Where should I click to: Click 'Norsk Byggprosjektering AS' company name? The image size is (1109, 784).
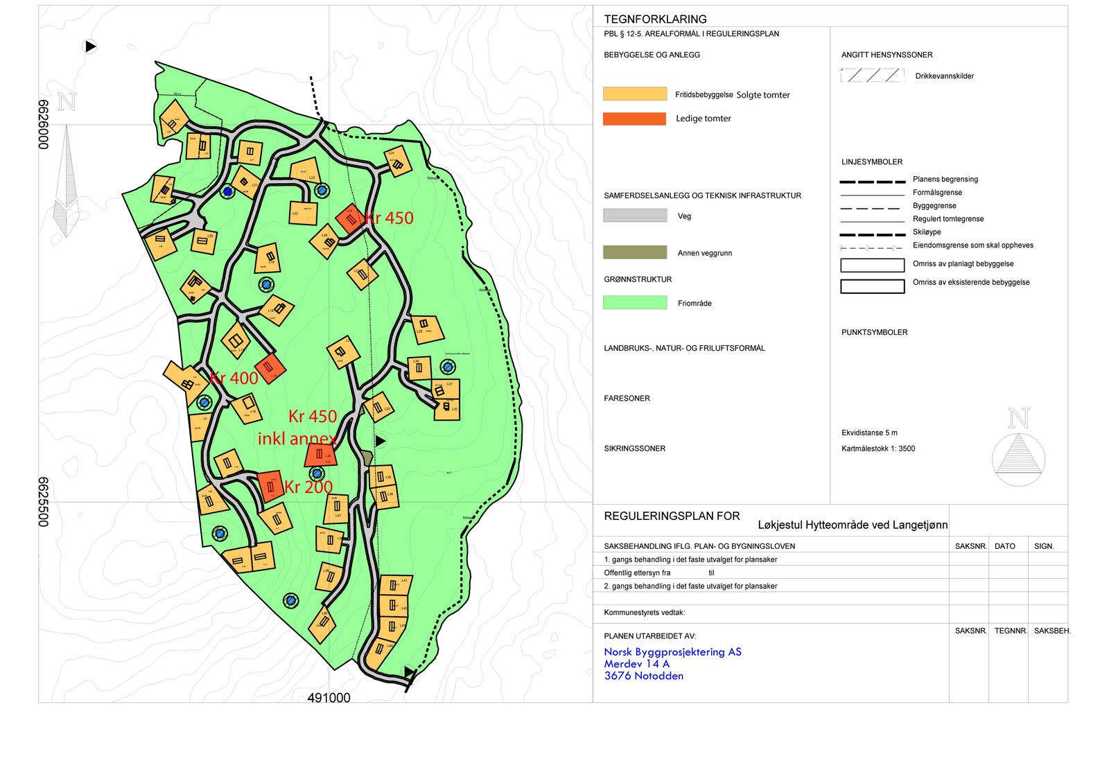672,652
